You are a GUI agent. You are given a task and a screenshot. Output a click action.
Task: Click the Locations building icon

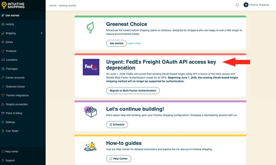(3, 60)
